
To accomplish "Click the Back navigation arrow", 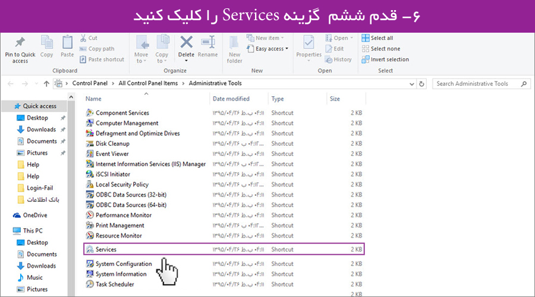I will [11, 84].
